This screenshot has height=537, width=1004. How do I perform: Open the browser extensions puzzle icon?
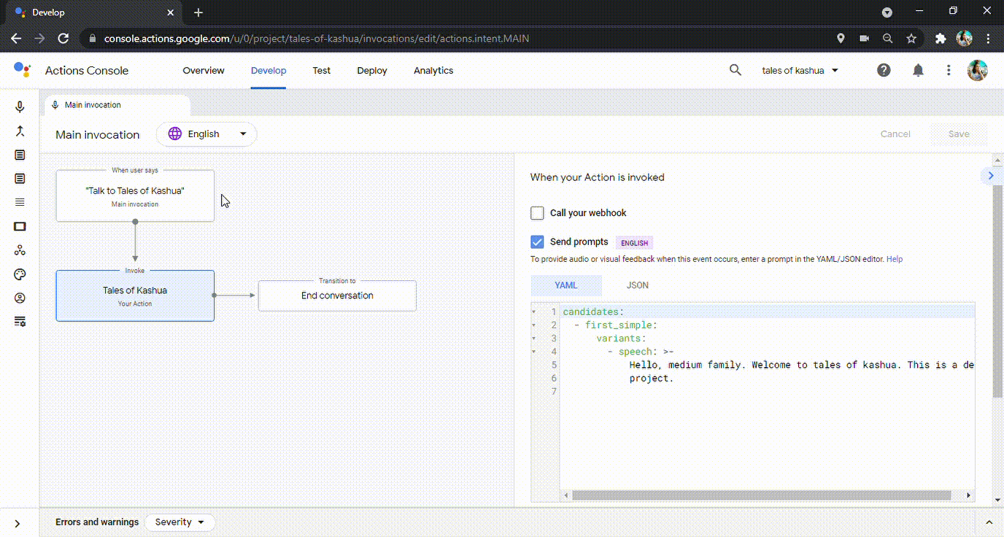coord(941,39)
